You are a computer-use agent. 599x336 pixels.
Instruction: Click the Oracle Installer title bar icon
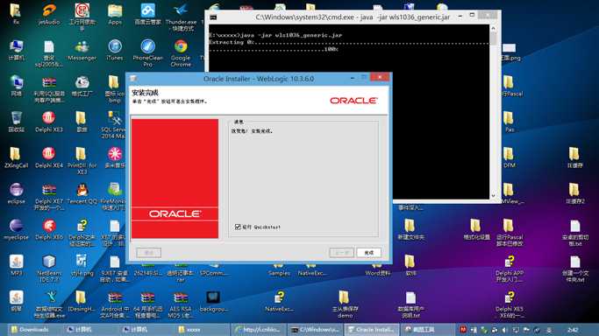click(x=133, y=79)
